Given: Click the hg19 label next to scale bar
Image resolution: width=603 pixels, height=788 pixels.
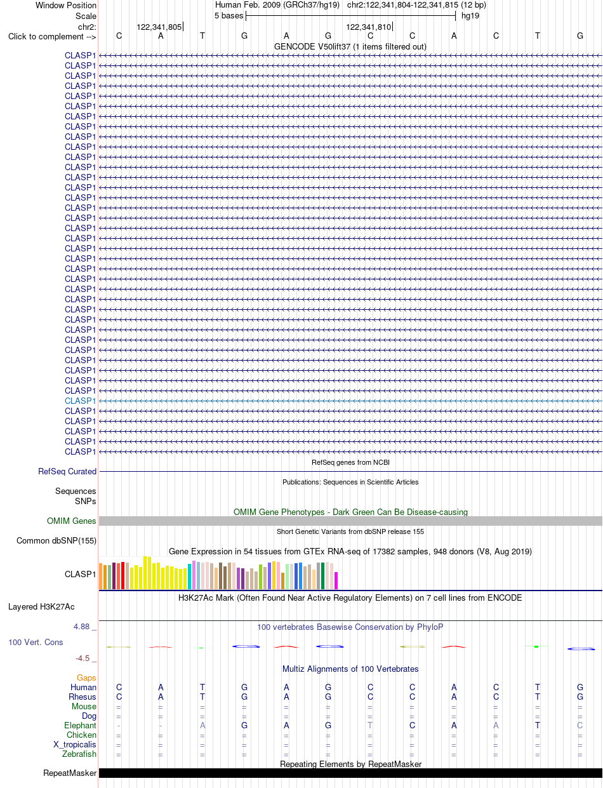Looking at the screenshot, I should 470,15.
